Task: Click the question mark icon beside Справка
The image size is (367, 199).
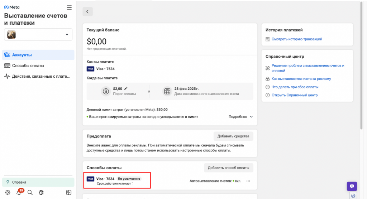Action: point(8,182)
